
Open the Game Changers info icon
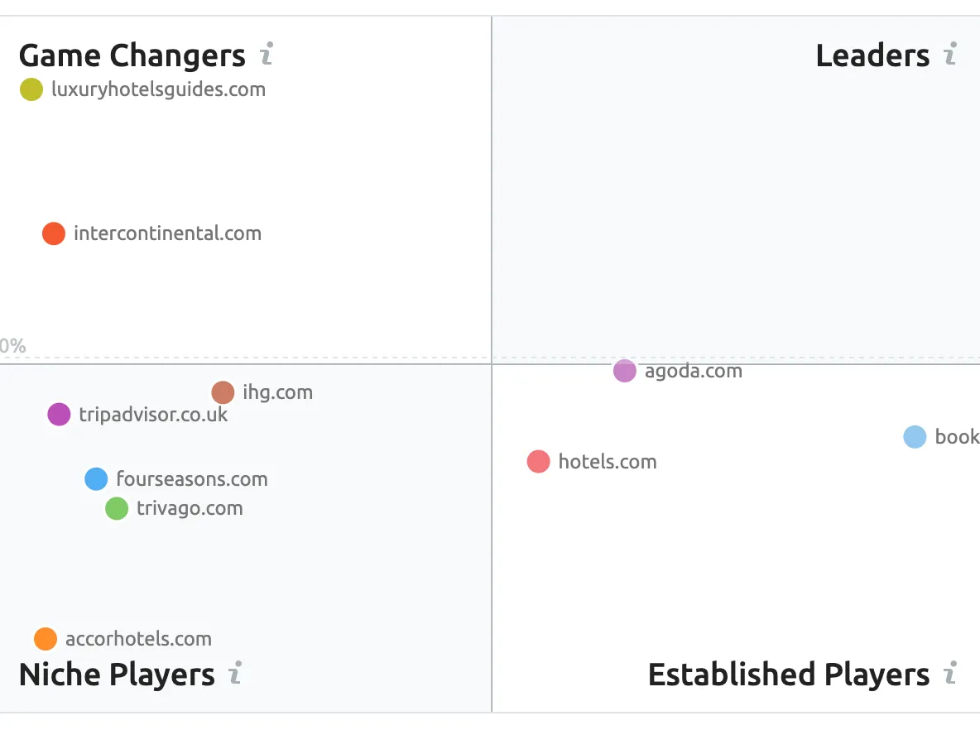(x=267, y=54)
